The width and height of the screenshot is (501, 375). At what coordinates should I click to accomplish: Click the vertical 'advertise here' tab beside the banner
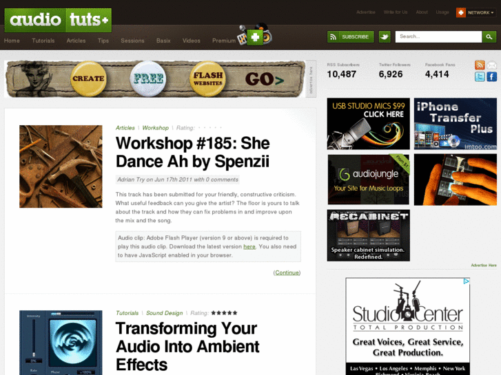[311, 79]
